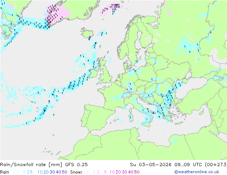The image size is (227, 175).
Task: Select the Rain 30 legend value
Action: point(52,172)
